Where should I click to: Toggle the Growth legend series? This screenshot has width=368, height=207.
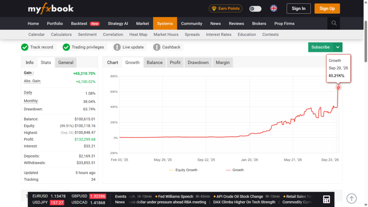(x=235, y=170)
